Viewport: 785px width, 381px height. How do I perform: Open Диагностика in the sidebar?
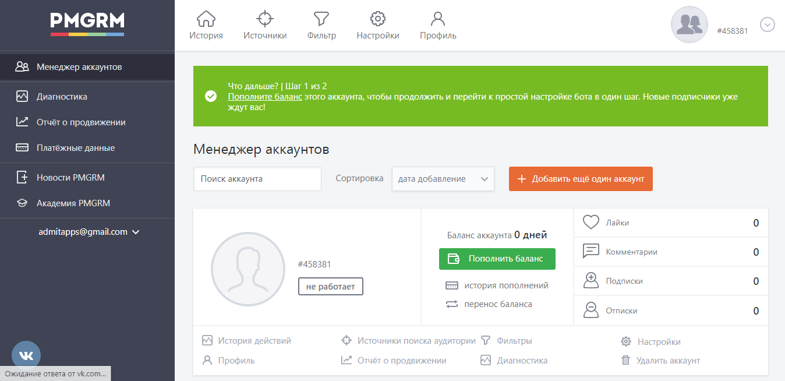point(87,97)
